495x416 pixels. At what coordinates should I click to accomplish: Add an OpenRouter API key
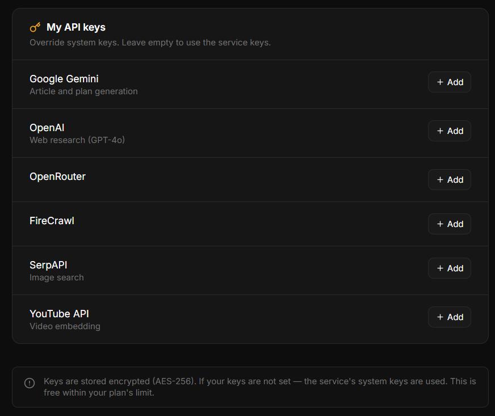coord(449,180)
